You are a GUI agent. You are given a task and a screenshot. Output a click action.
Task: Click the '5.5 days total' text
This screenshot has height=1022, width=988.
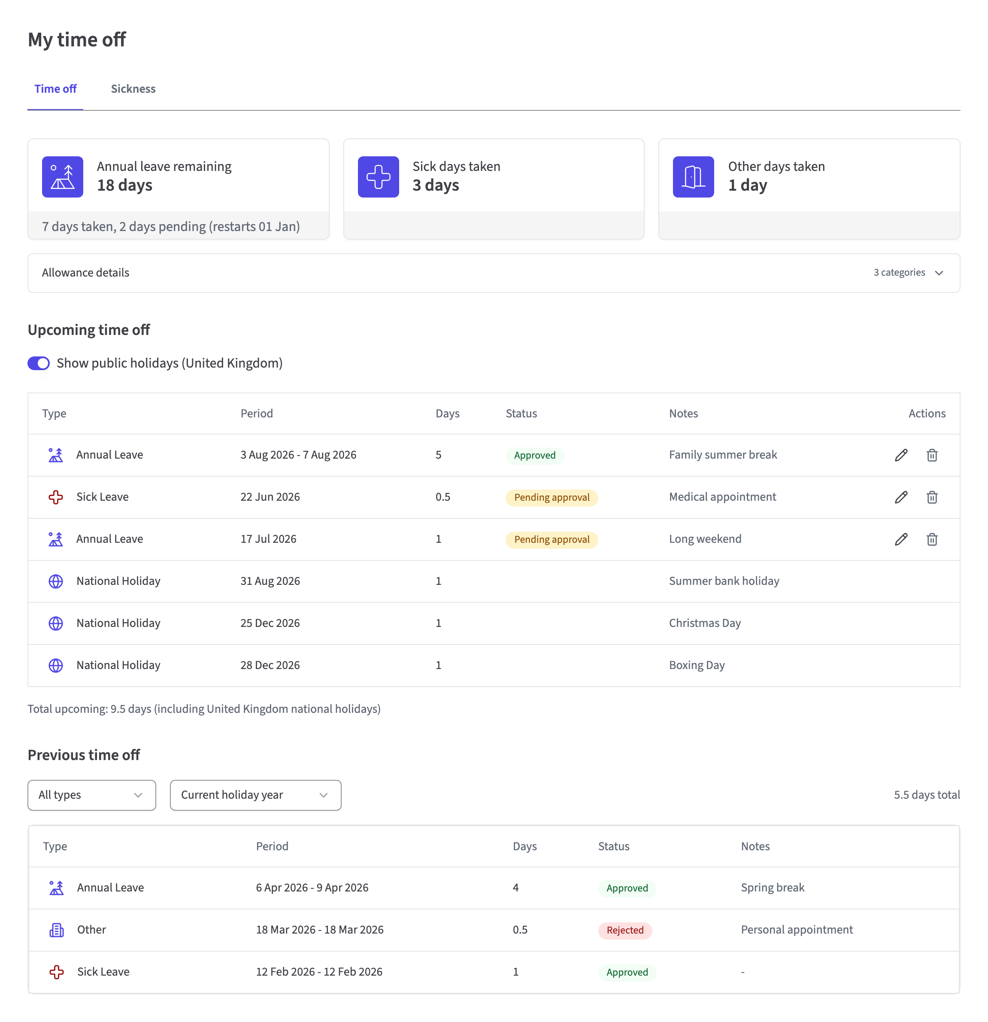tap(927, 795)
